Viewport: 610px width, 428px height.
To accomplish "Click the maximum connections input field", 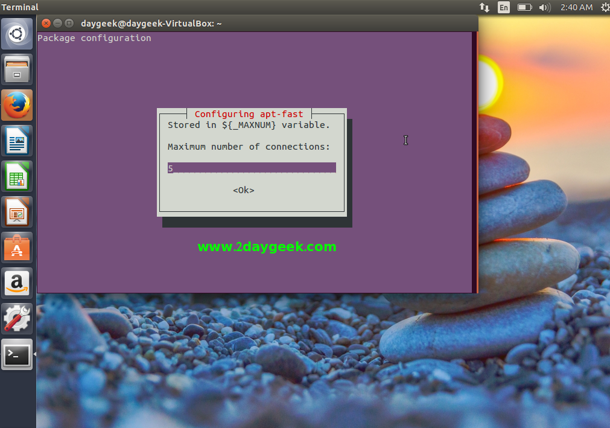I will [x=252, y=168].
